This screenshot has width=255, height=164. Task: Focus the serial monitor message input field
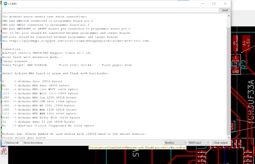[x=110, y=10]
